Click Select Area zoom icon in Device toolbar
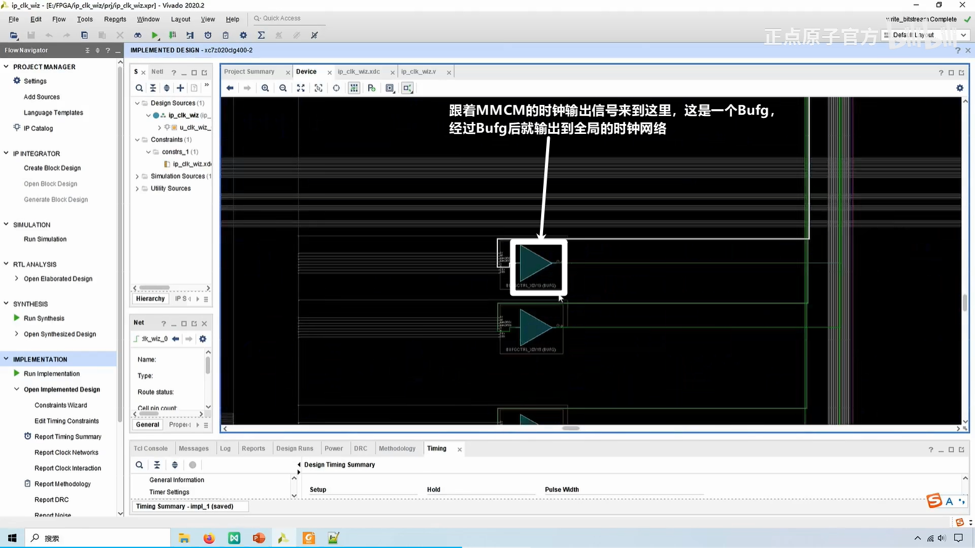Screen dimensions: 975x548 318,88
